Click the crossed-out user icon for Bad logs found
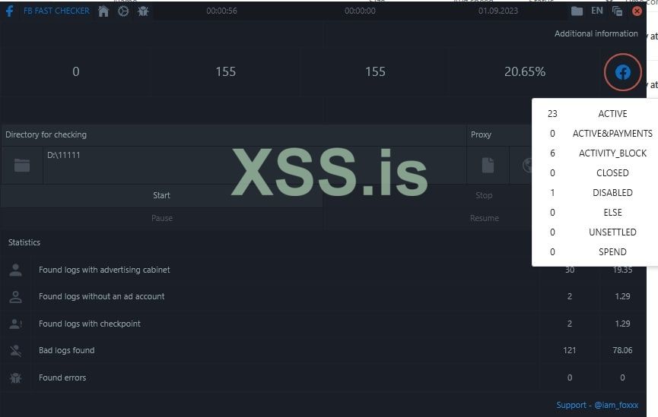 tap(15, 351)
